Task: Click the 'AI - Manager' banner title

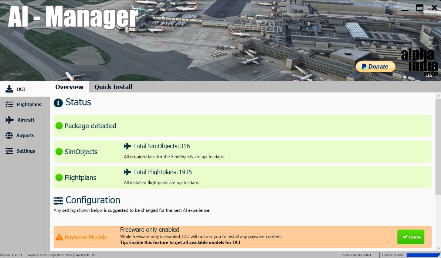Action: tap(73, 17)
